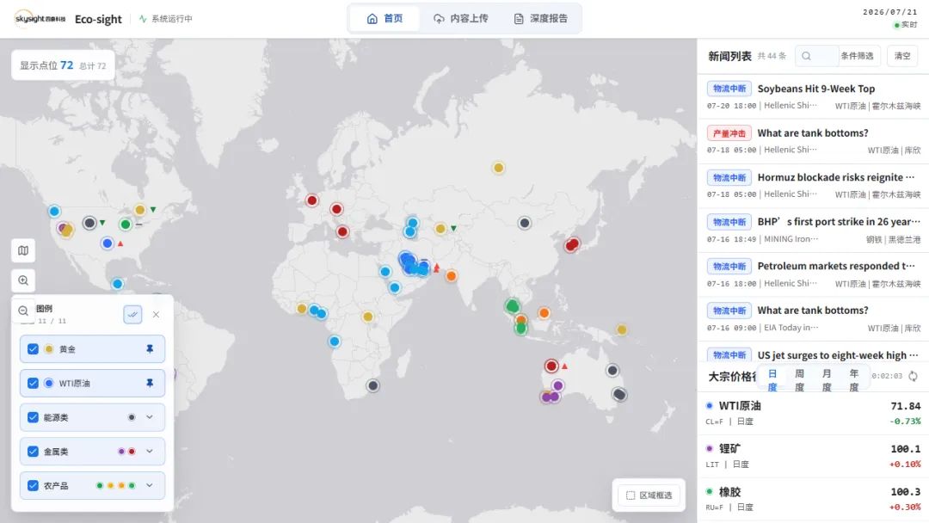Image resolution: width=929 pixels, height=523 pixels.
Task: Zoom in with the magnifier plus icon
Action: click(23, 280)
